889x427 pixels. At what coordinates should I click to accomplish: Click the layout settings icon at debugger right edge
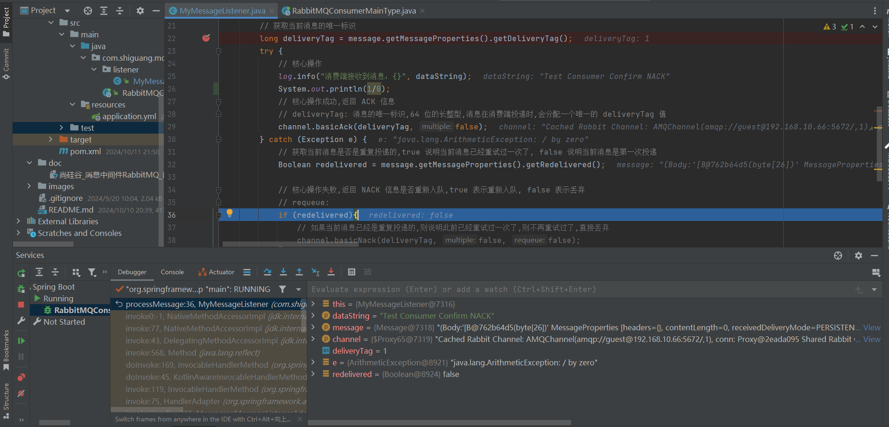pyautogui.click(x=876, y=272)
